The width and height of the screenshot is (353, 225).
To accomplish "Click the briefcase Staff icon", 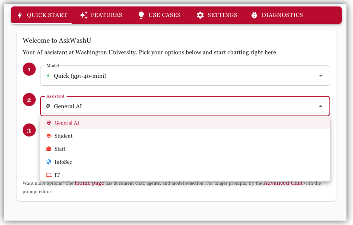I will (x=49, y=149).
